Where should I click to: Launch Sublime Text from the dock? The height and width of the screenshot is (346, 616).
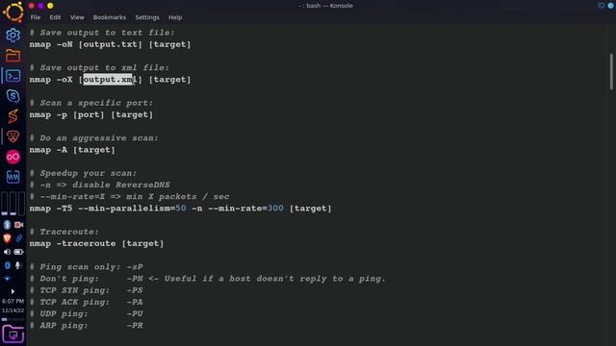(x=13, y=116)
